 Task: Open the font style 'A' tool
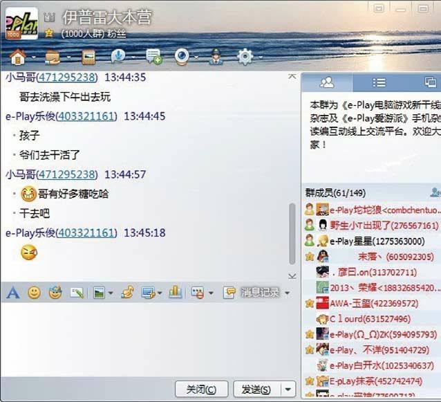[x=12, y=293]
